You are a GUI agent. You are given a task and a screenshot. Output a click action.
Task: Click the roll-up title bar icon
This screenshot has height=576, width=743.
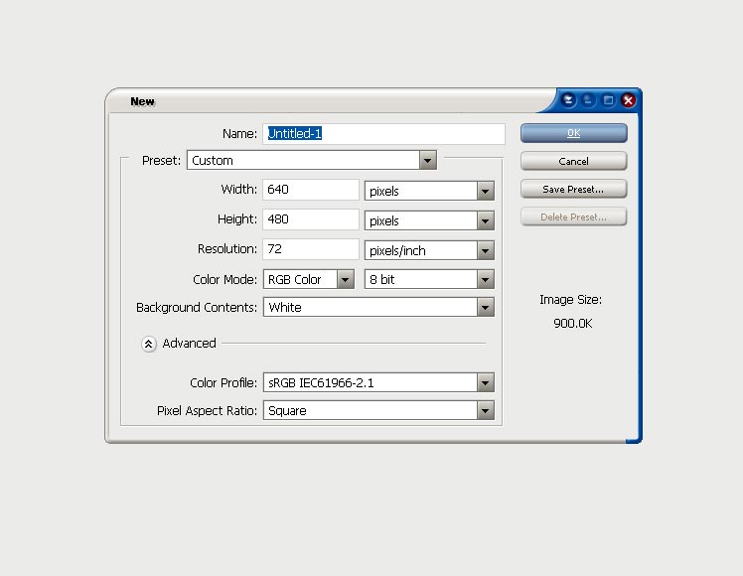[568, 100]
